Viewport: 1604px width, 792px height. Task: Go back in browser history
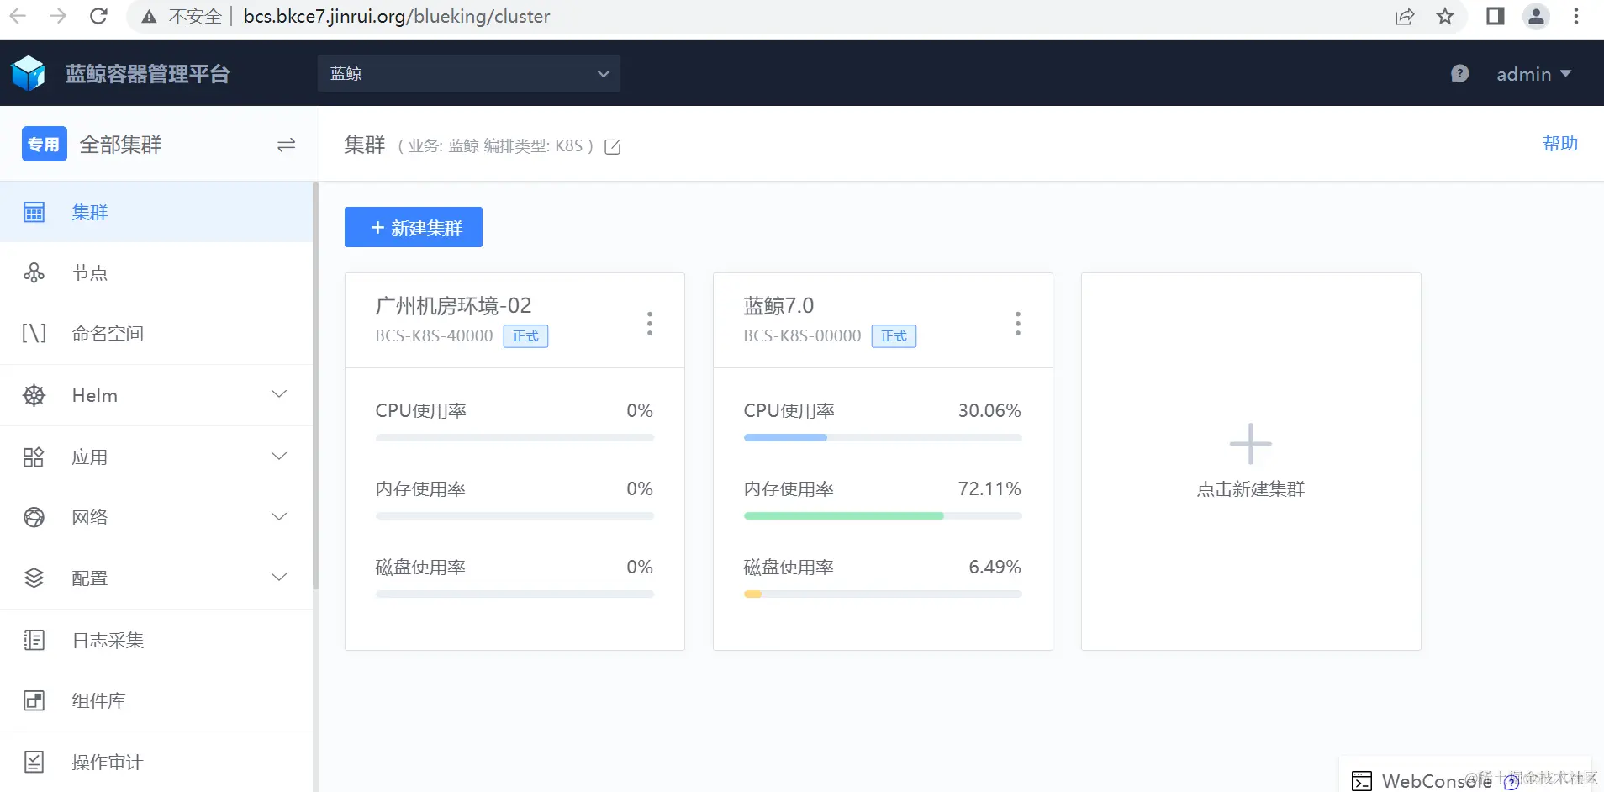coord(18,16)
